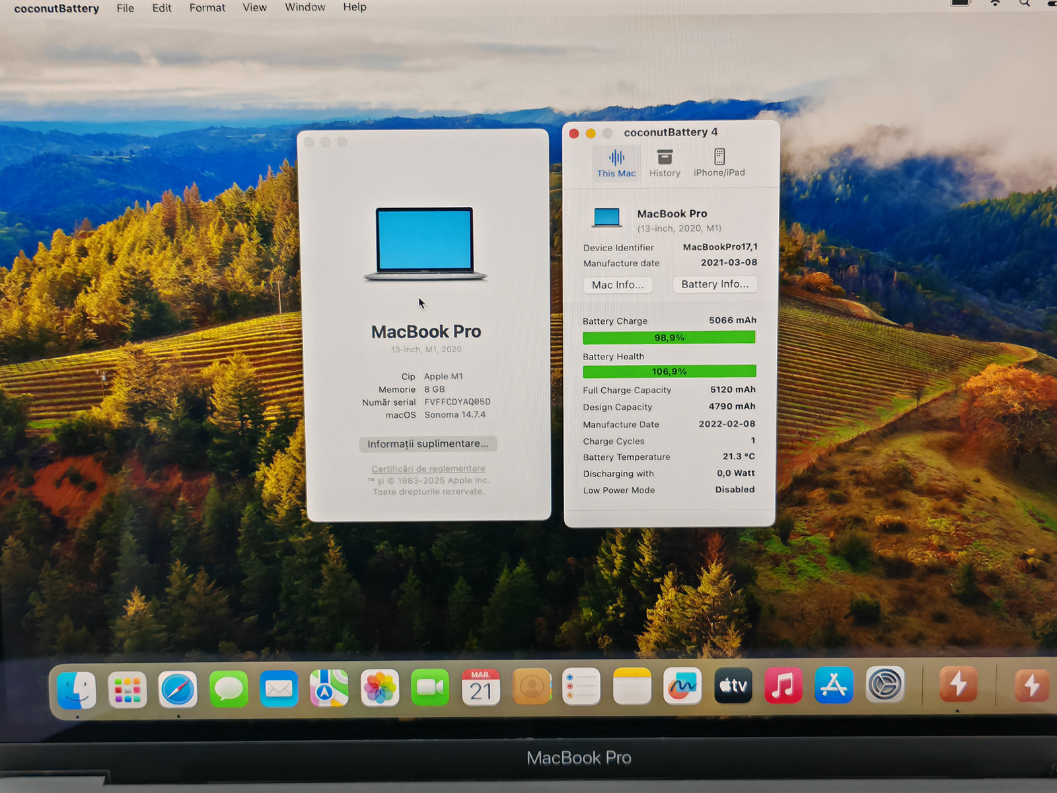Open Launchpad from the Dock

(x=128, y=690)
